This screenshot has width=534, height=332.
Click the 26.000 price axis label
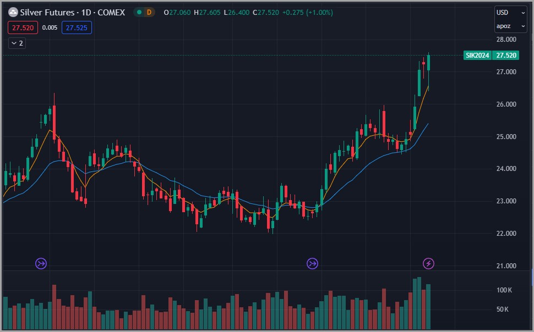[x=506, y=104]
